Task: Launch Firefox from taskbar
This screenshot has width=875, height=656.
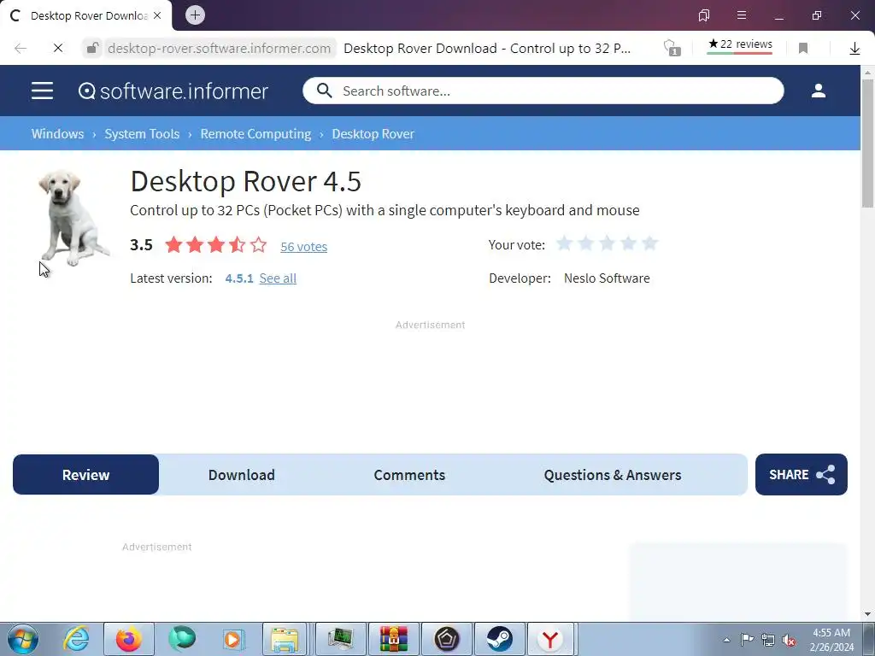Action: click(x=128, y=639)
